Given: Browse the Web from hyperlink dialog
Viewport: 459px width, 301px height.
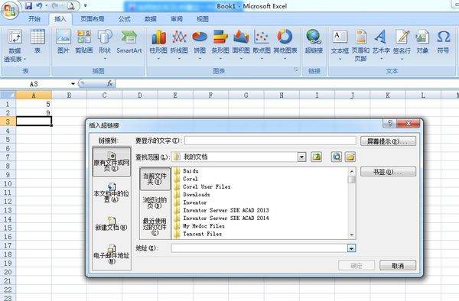Looking at the screenshot, I should (337, 157).
